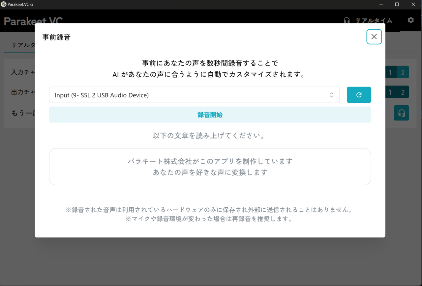This screenshot has width=422, height=286.
Task: Select input channel 2 button
Action: pyautogui.click(x=403, y=72)
